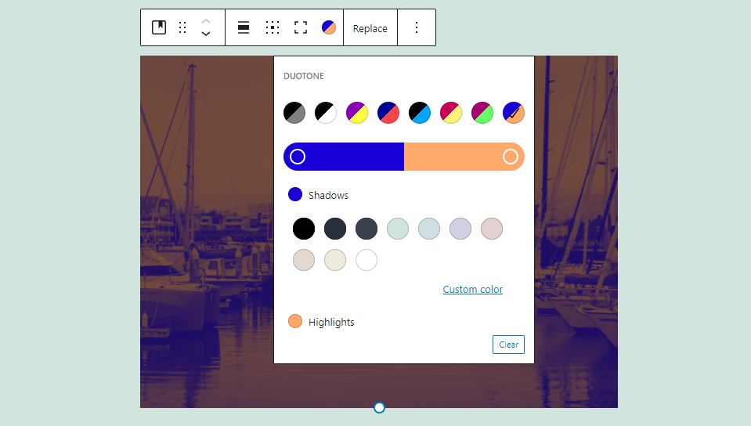The width and height of the screenshot is (751, 426).
Task: Open the three-dot Options menu
Action: tap(417, 27)
